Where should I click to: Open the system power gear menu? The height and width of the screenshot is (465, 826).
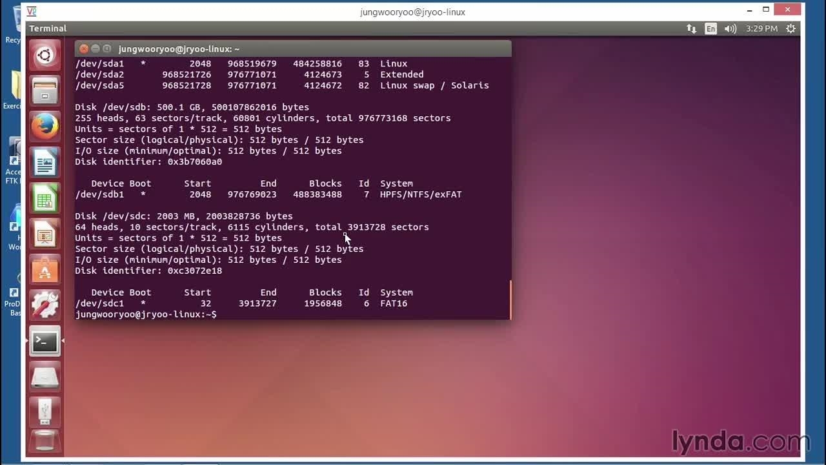(x=791, y=28)
